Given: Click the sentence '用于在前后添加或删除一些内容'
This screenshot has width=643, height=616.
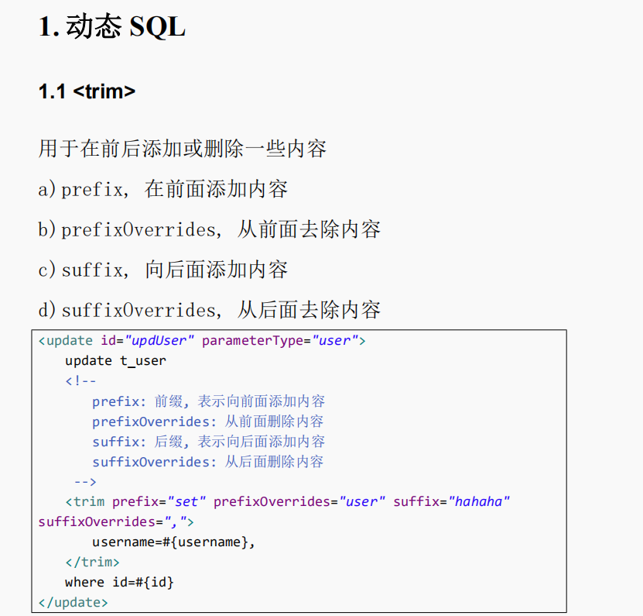Looking at the screenshot, I should [x=183, y=149].
